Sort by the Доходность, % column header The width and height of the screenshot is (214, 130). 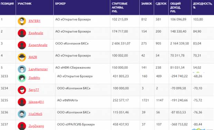click(x=203, y=6)
